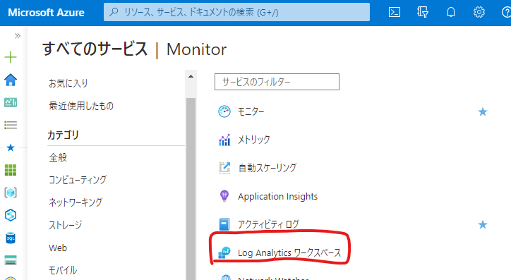The image size is (511, 280).
Task: Open portal settings gear
Action: [479, 13]
